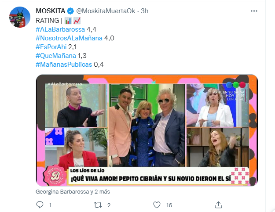Click the retweet count 2
The width and height of the screenshot is (275, 212).
tap(109, 205)
